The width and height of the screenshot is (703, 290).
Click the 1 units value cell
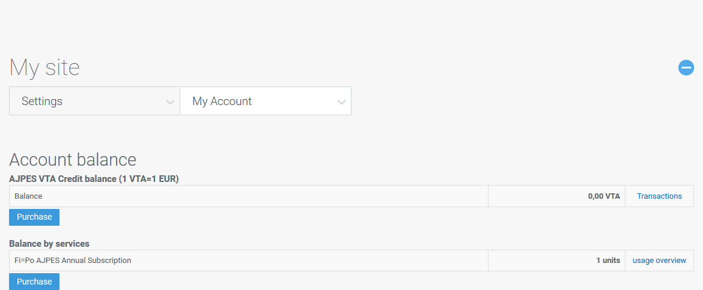point(608,261)
